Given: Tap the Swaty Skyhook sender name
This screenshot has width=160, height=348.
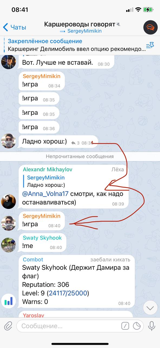Looking at the screenshot, I should [x=42, y=238].
